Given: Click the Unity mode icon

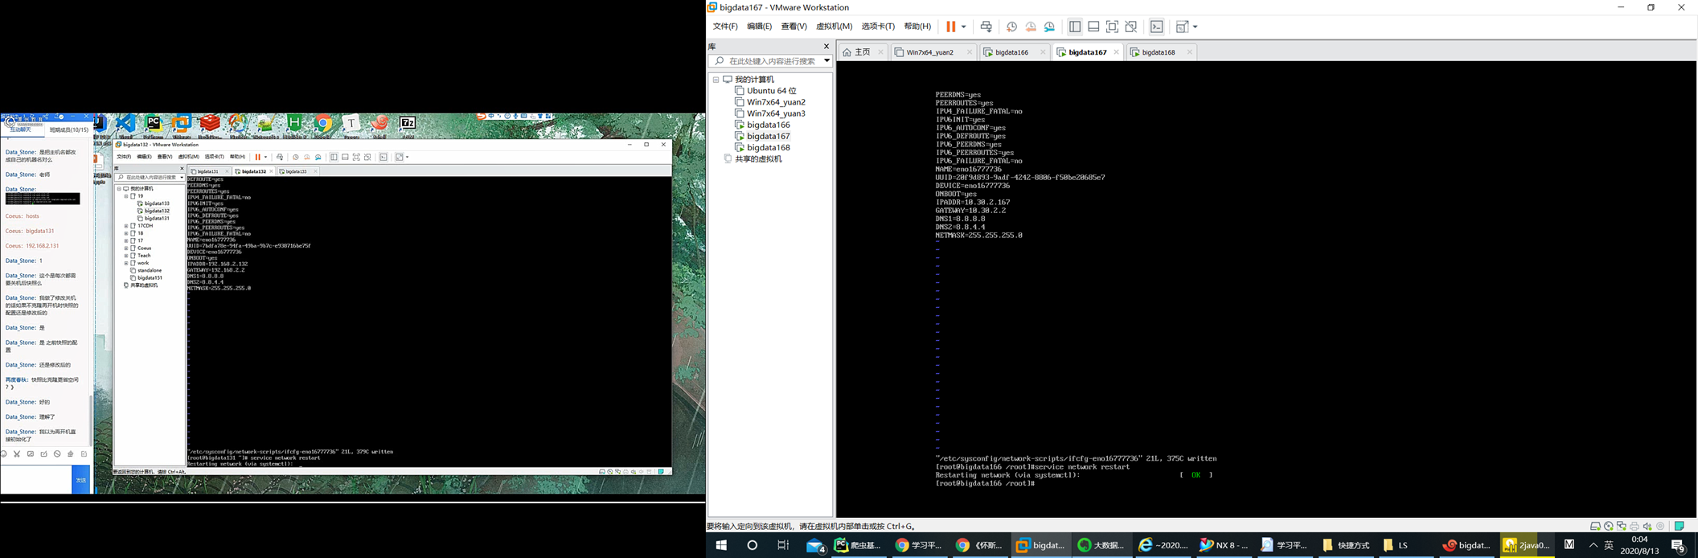Looking at the screenshot, I should [1131, 27].
